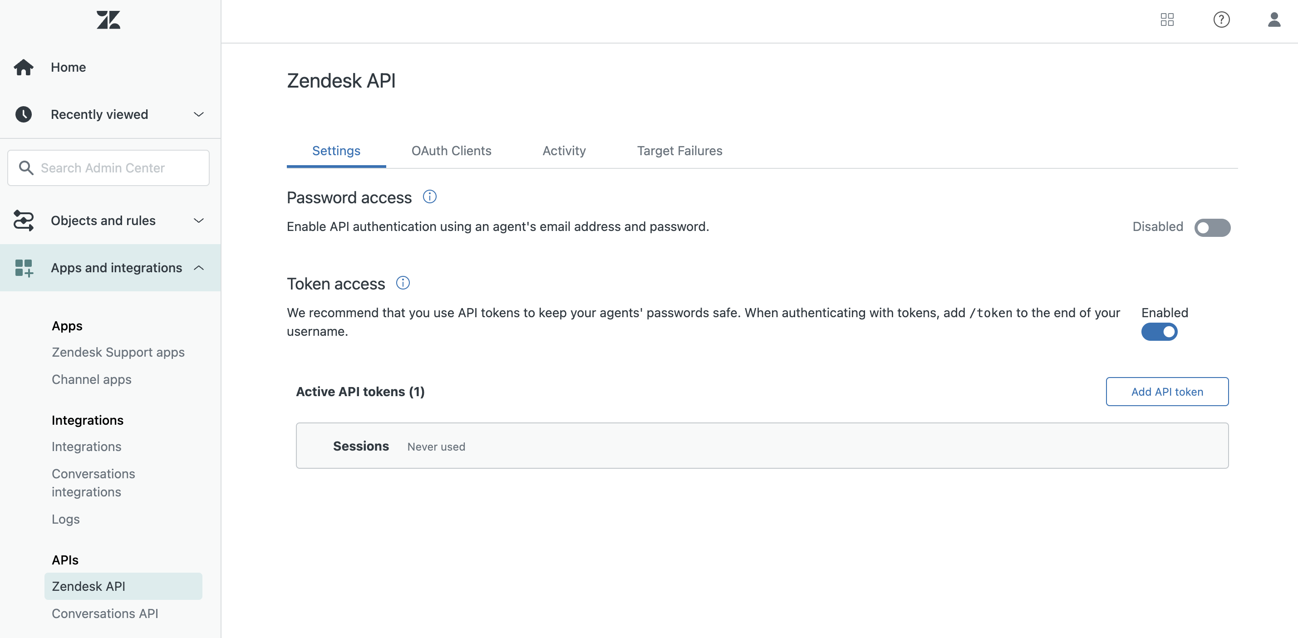Screen dimensions: 1298x638
Task: Click the search magnifier icon
Action: point(26,168)
